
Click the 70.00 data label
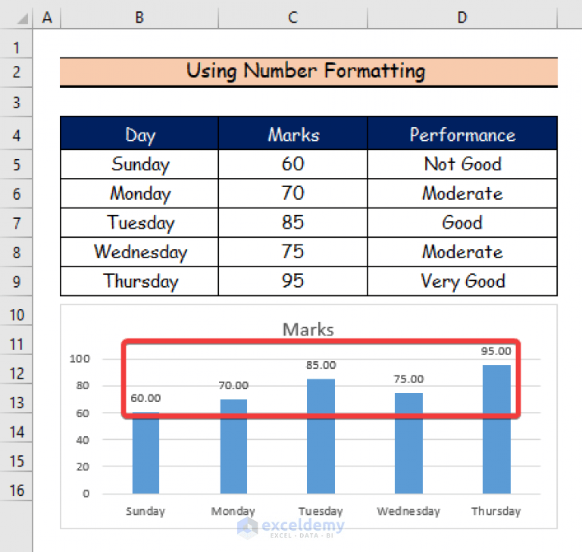coord(233,385)
